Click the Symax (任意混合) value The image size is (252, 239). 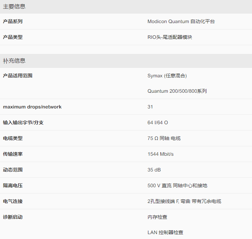point(167,76)
